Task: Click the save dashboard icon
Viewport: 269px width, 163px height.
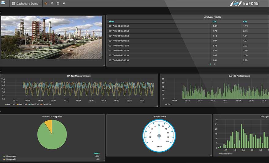Action: tap(58, 3)
